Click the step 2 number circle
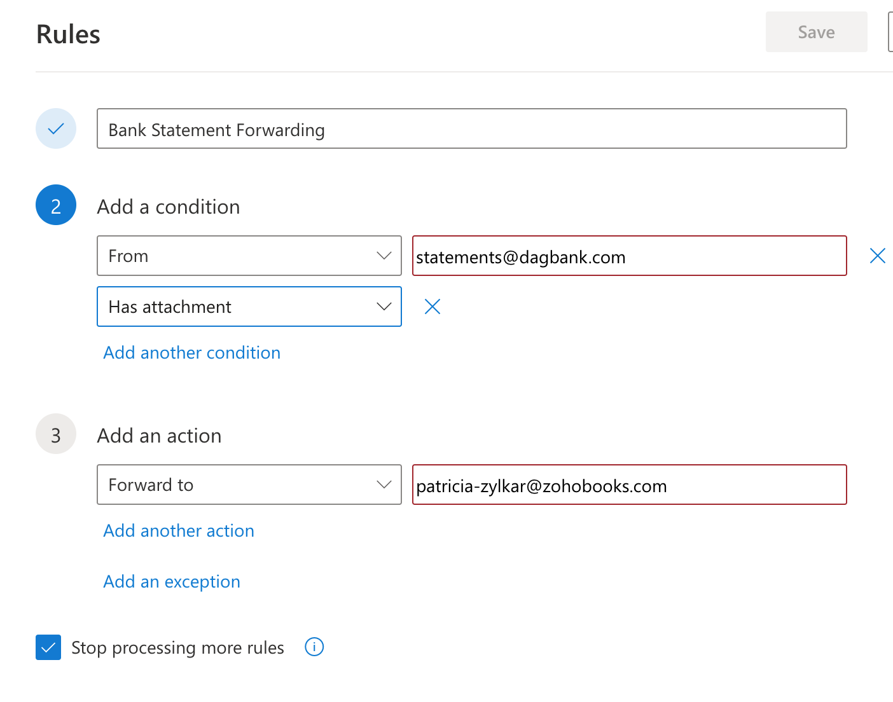893x702 pixels. 56,205
